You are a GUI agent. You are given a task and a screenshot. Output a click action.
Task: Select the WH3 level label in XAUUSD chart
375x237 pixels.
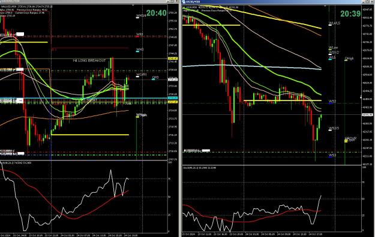(x=140, y=50)
